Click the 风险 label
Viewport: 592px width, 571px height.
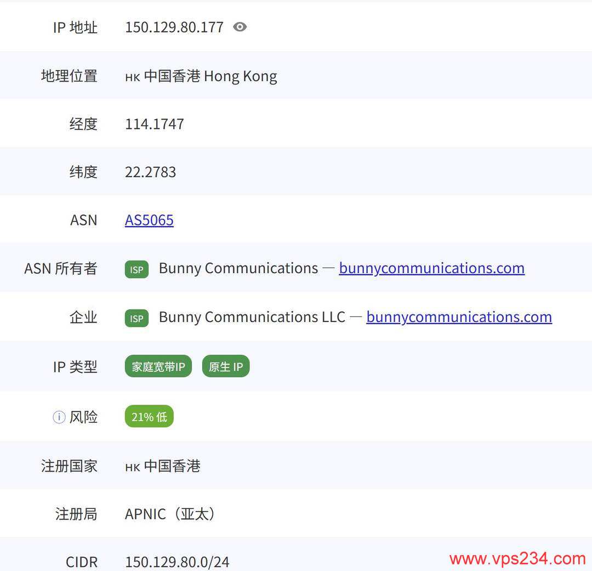[x=83, y=417]
